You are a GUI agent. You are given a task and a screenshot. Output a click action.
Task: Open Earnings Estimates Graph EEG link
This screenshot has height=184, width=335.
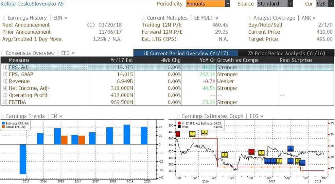tap(222, 116)
